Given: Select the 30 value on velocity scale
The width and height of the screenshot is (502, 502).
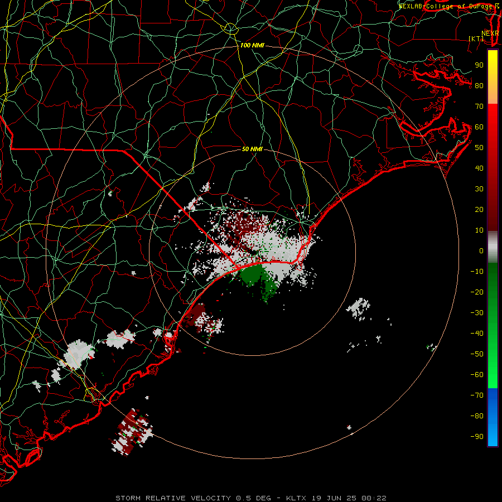Looking at the screenshot, I should [479, 189].
